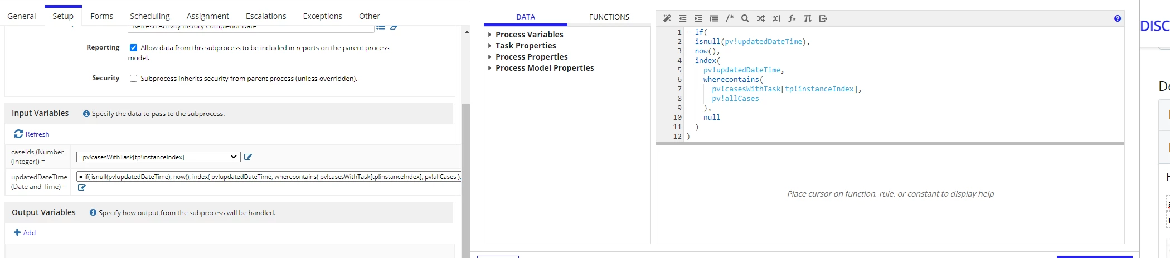Click Add output variable link
1170x258 pixels.
(x=25, y=233)
